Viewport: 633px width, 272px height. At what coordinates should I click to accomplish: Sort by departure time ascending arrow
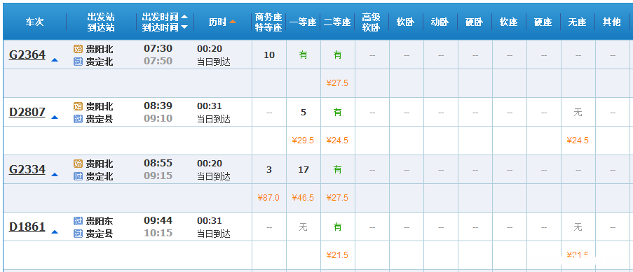pos(184,17)
